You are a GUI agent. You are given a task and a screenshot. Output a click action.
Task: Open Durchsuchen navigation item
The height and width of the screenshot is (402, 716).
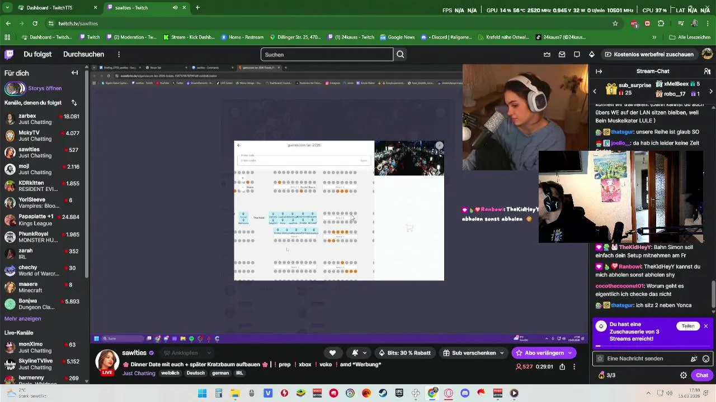click(83, 54)
